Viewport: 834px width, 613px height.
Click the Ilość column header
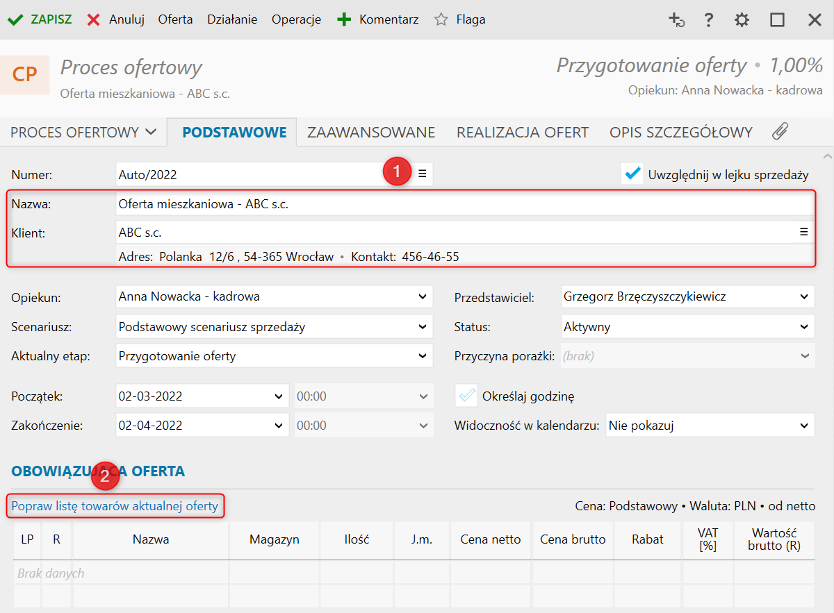pos(357,539)
